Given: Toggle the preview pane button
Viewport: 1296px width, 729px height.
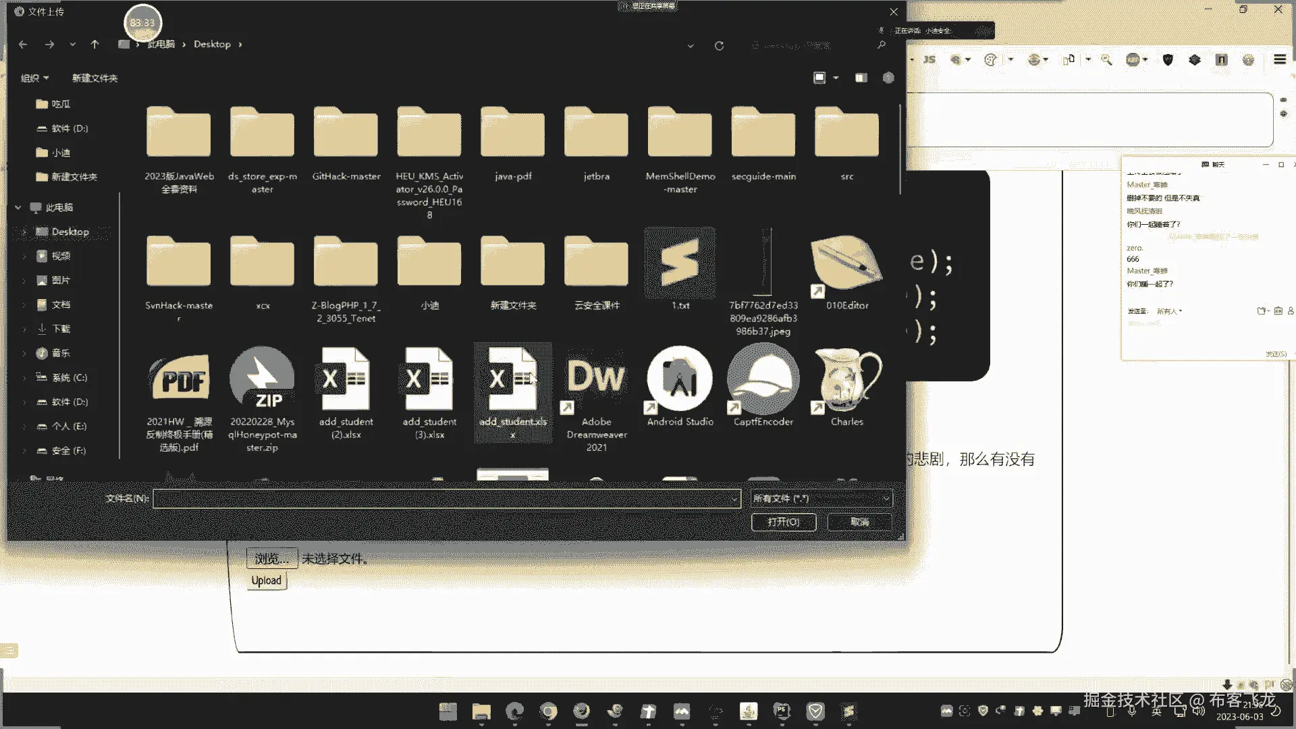Looking at the screenshot, I should click(x=861, y=78).
